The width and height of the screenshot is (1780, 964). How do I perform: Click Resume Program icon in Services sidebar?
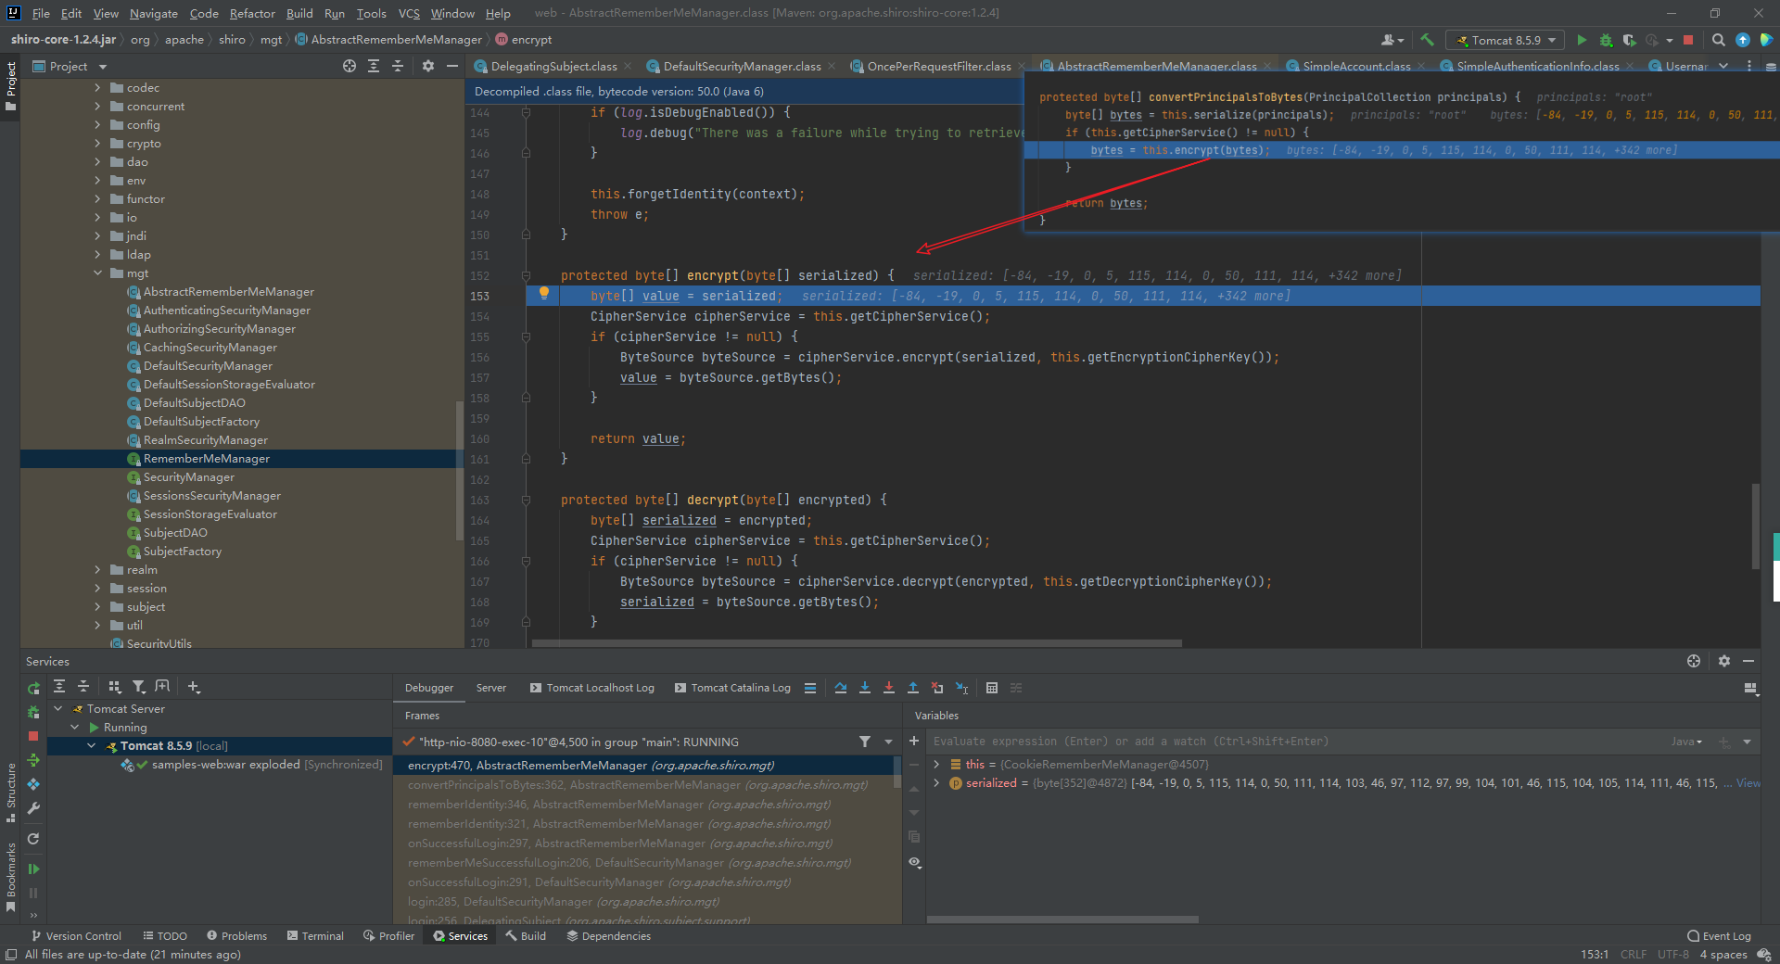pos(33,869)
